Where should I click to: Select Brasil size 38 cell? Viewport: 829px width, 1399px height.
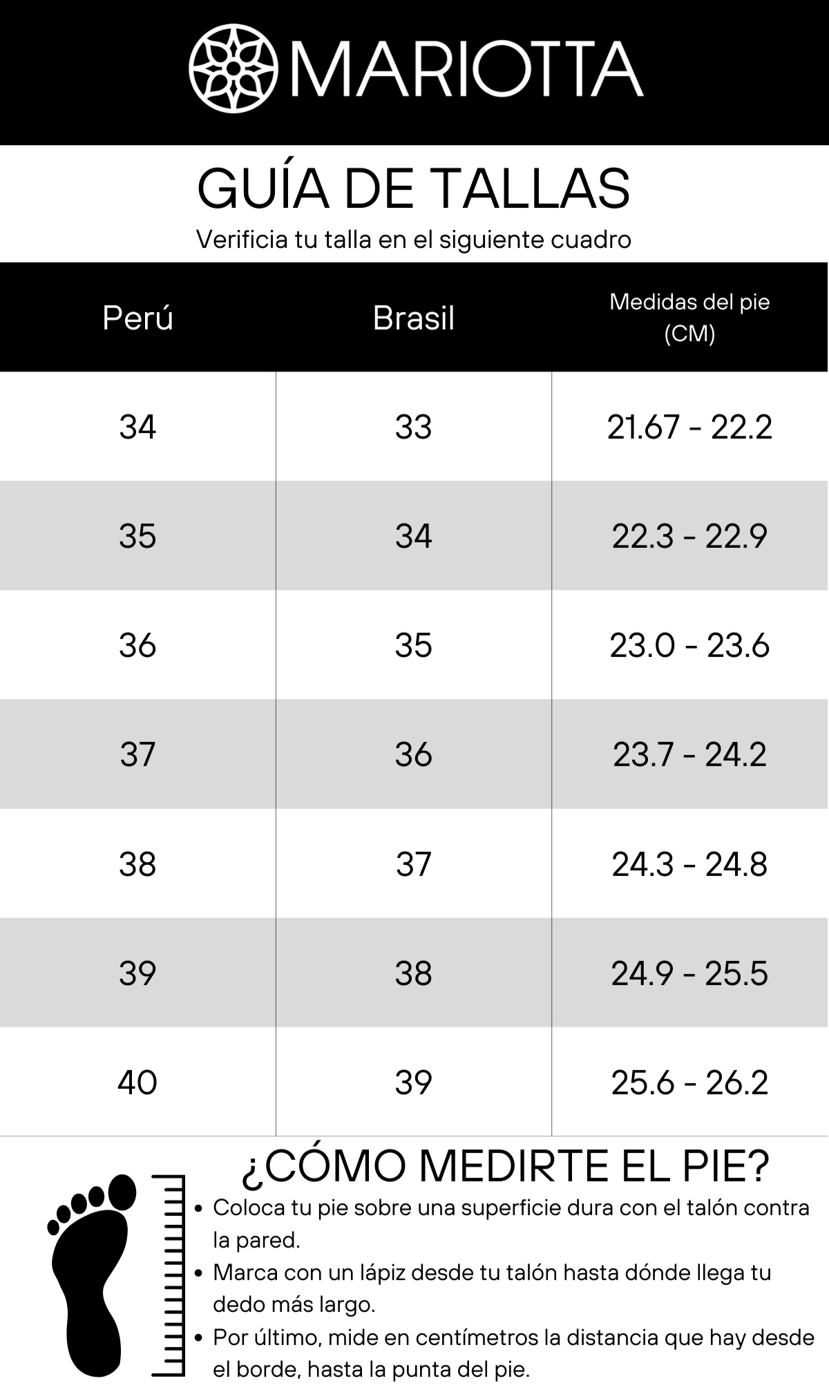pyautogui.click(x=414, y=972)
